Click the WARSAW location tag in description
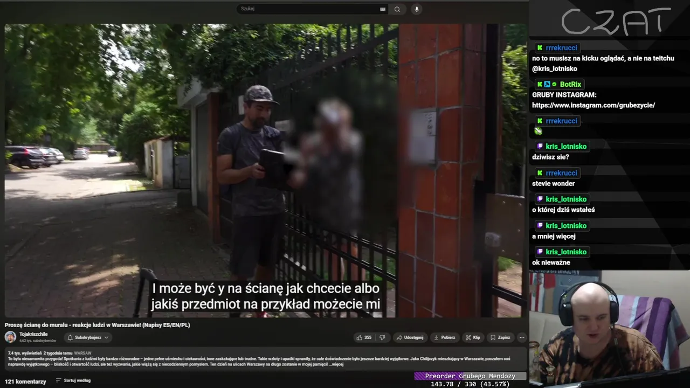This screenshot has width=690, height=388. pyautogui.click(x=82, y=353)
